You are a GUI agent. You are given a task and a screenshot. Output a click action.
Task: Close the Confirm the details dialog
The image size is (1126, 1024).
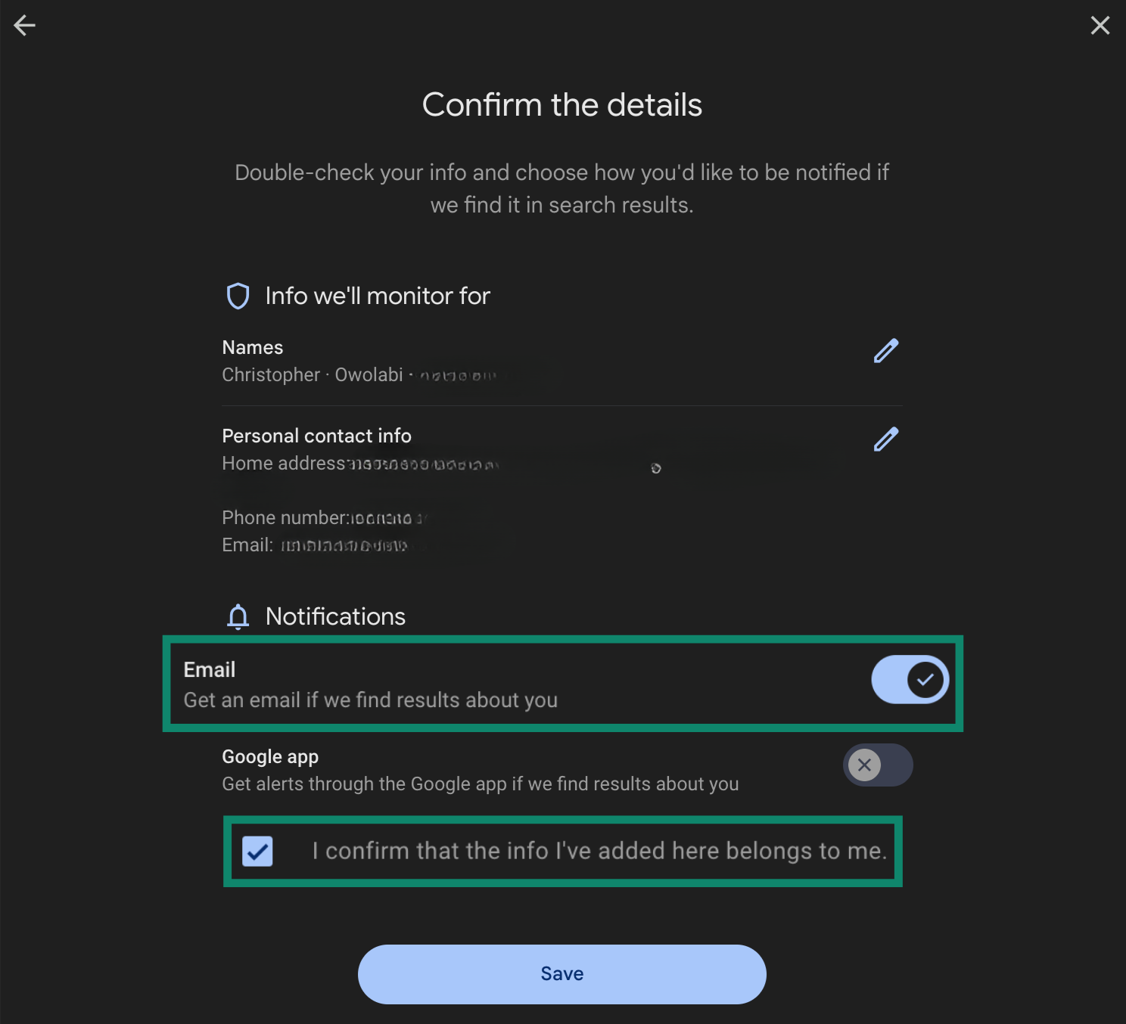coord(1100,25)
